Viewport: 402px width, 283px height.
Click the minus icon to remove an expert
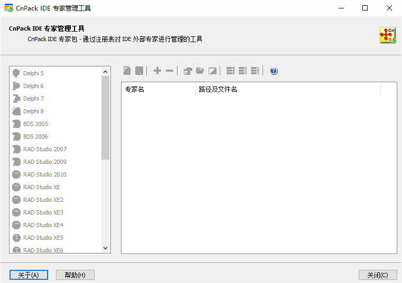(170, 71)
